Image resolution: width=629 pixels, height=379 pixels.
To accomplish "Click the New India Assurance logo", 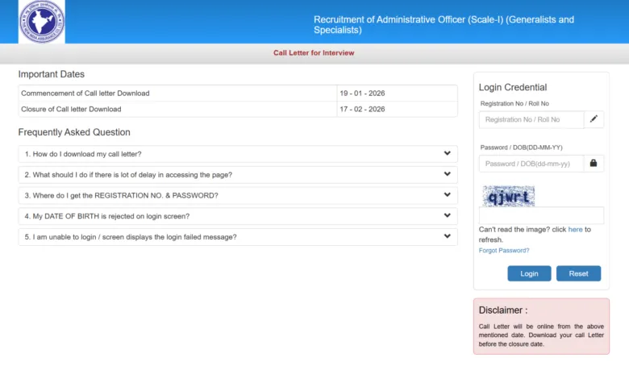I will (42, 21).
